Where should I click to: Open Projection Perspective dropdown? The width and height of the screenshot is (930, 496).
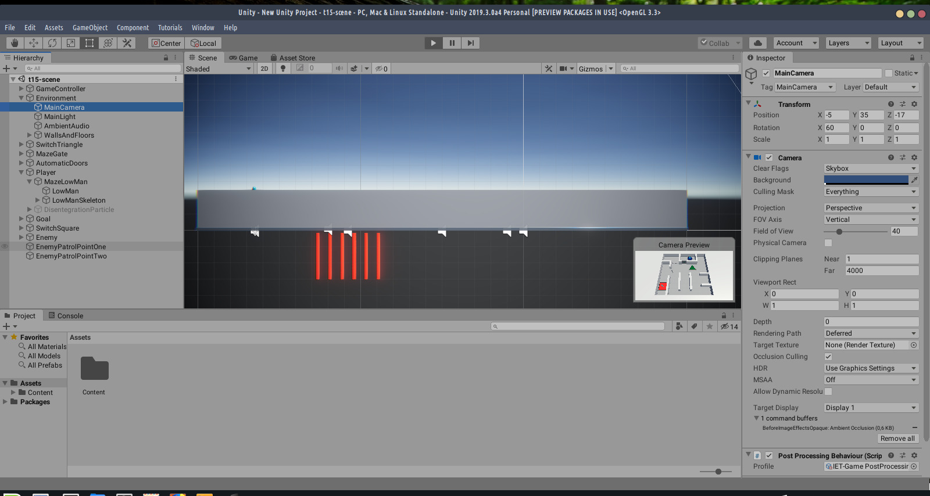point(871,208)
